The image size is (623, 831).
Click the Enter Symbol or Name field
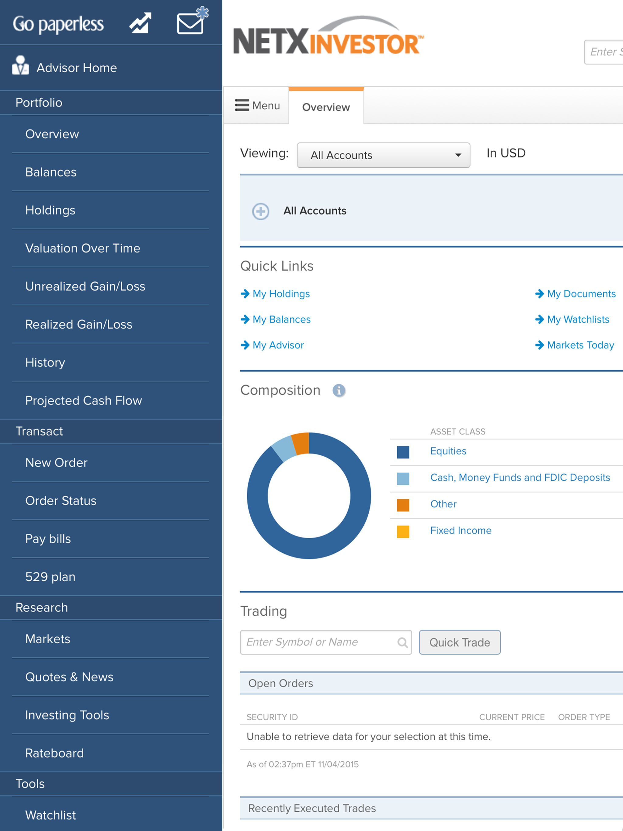[326, 642]
